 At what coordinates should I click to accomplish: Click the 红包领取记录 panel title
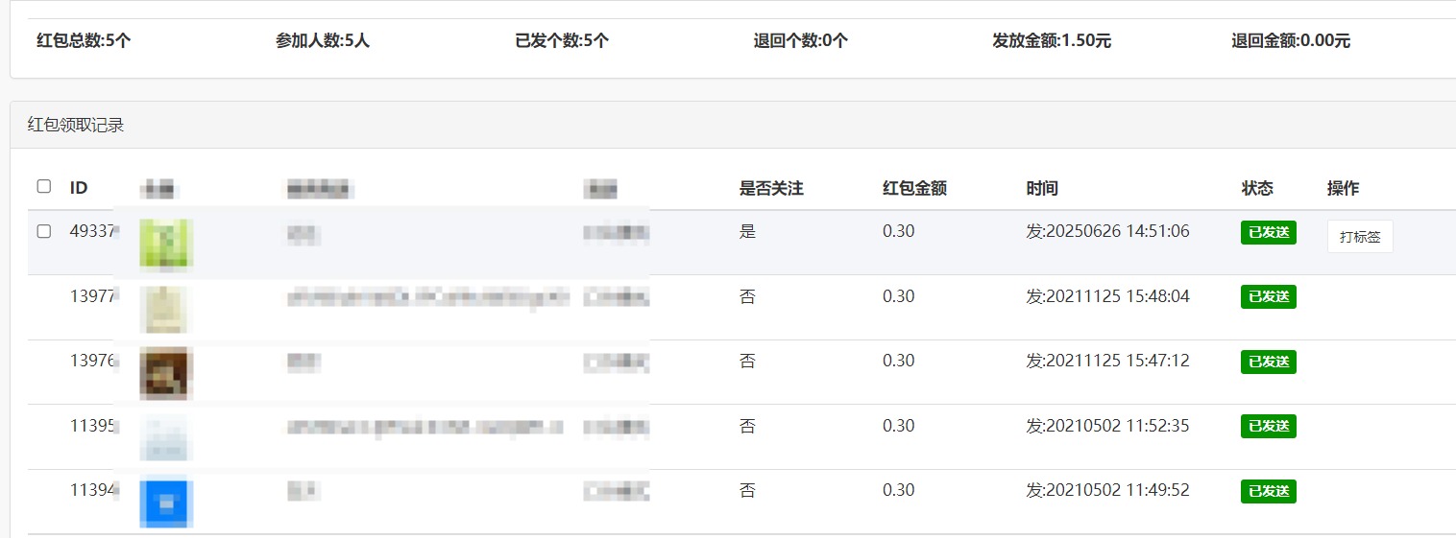coord(76,125)
